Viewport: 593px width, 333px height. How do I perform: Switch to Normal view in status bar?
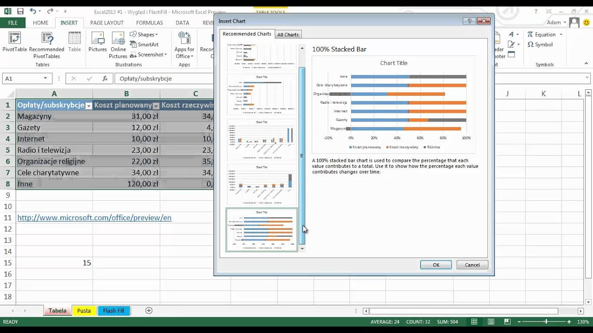point(474,322)
